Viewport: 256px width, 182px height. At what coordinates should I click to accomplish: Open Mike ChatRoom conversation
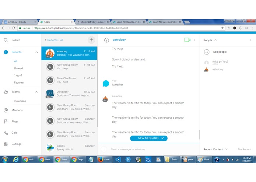[x=69, y=80]
